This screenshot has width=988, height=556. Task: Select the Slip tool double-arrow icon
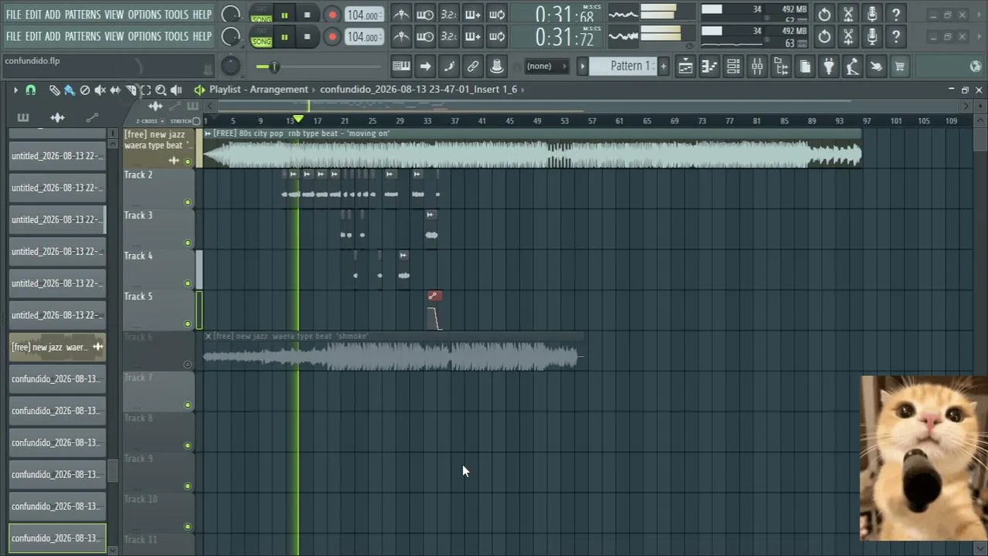click(x=115, y=90)
